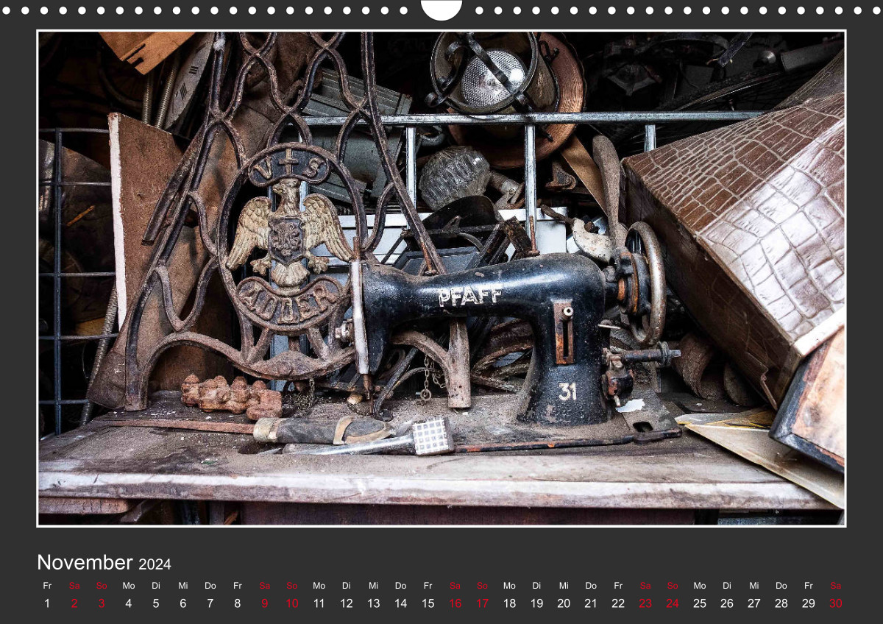
Task: Select red Saturday date 16
Action: (x=455, y=603)
